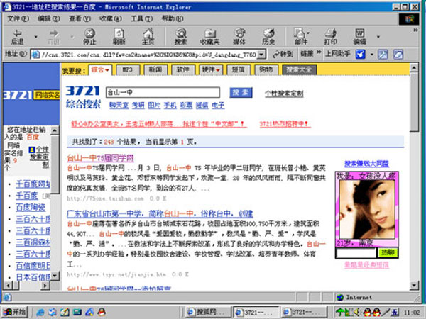426x319 pixels.
Task: Launch Internet Explorer from quick launch
Action: click(40, 312)
